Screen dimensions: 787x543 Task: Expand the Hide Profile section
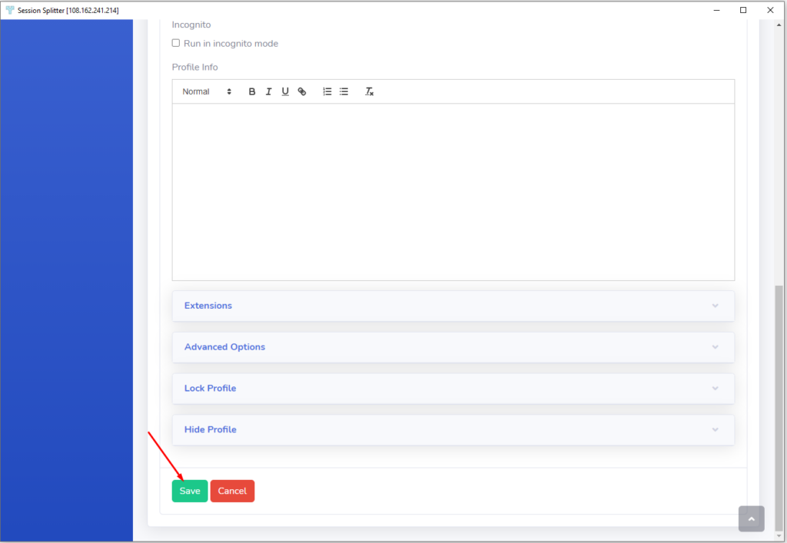click(x=453, y=429)
